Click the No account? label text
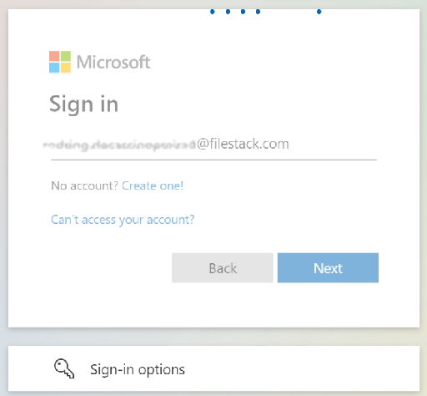The height and width of the screenshot is (396, 427). [x=85, y=185]
